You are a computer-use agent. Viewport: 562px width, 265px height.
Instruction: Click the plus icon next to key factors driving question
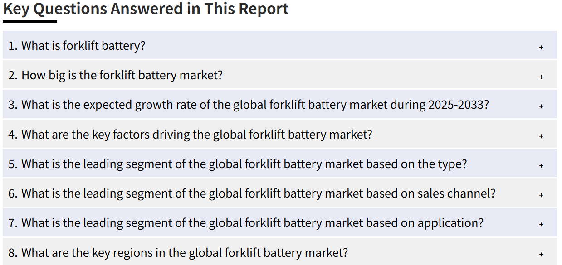[x=541, y=135]
